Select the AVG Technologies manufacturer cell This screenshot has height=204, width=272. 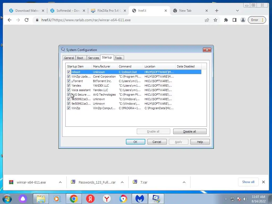[x=104, y=94]
